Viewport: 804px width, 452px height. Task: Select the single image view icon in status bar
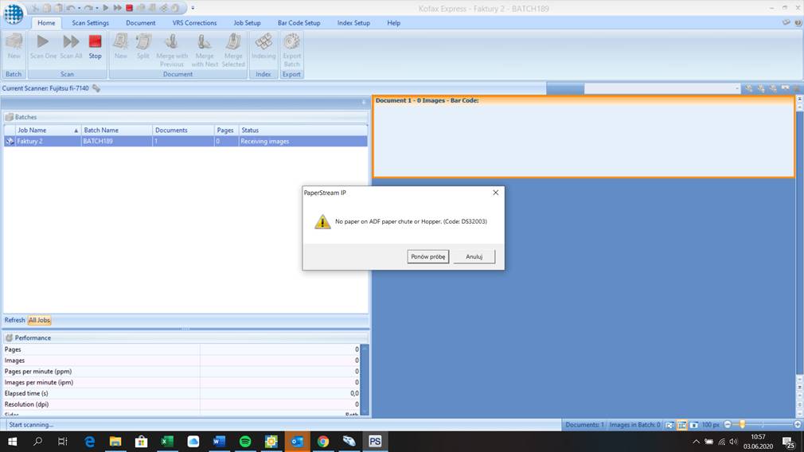coord(694,425)
